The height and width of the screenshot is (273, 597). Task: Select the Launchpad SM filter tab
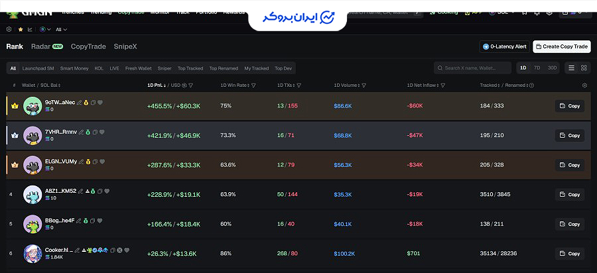point(38,68)
